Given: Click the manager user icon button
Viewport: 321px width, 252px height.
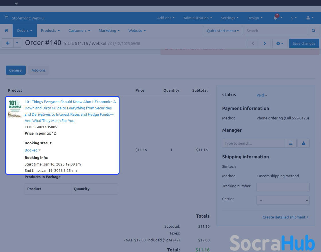Looking at the screenshot, I should pyautogui.click(x=304, y=143).
